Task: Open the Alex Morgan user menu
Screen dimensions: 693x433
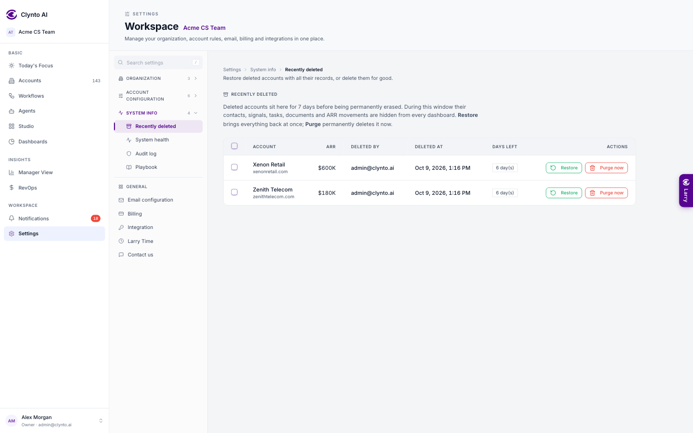Action: tap(54, 421)
